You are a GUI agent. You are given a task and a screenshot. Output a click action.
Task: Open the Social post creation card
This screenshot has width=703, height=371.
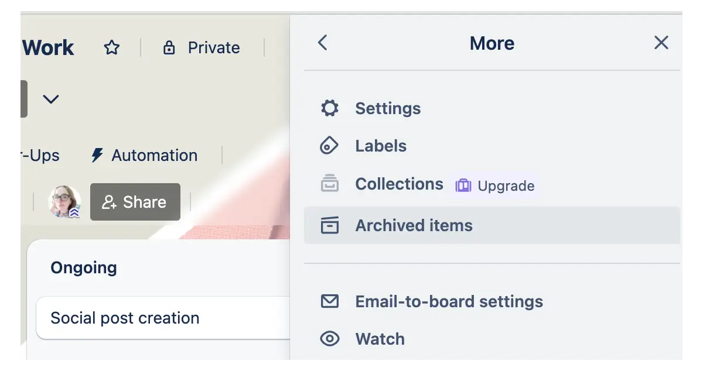(125, 318)
